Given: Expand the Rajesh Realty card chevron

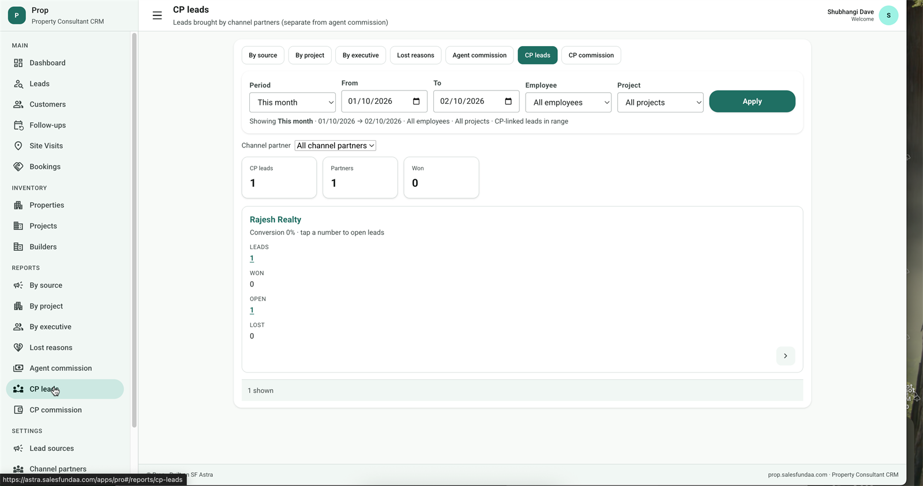Looking at the screenshot, I should click(786, 356).
